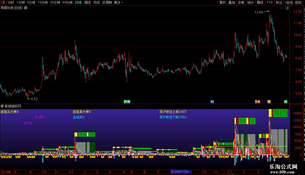Viewport: 305px width, 175px height.
Task: Click the 8.180 indicator value
Action: 39,117
